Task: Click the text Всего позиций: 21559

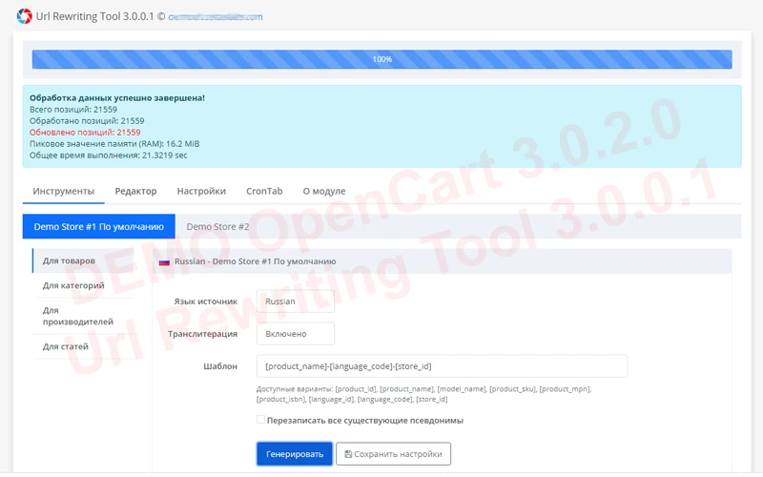Action: pyautogui.click(x=73, y=109)
